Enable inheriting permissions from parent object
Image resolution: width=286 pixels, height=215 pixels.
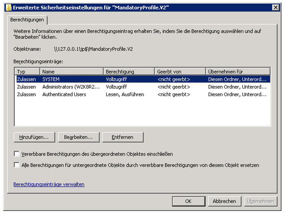point(17,154)
